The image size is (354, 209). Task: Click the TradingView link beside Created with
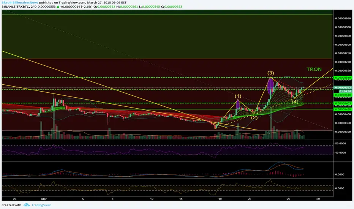click(x=41, y=205)
